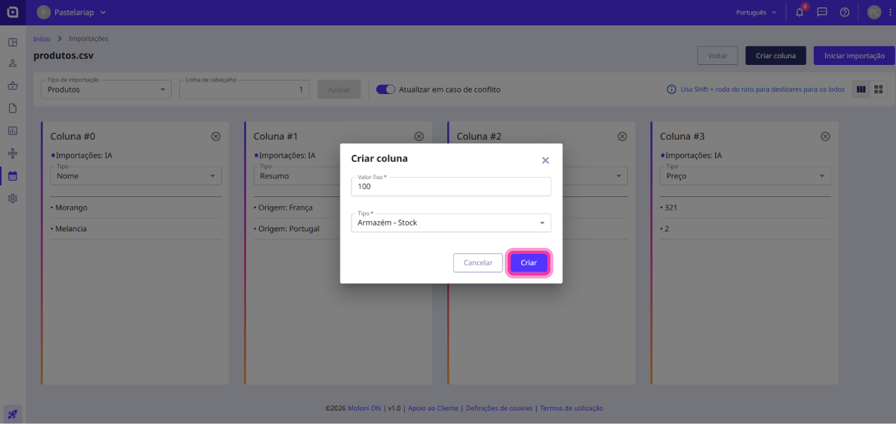Viewport: 896px width, 424px height.
Task: Remove Coluna #3 with its X icon
Action: [825, 136]
